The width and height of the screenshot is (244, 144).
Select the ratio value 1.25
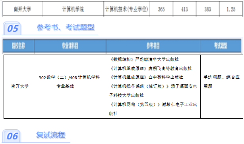231,9
